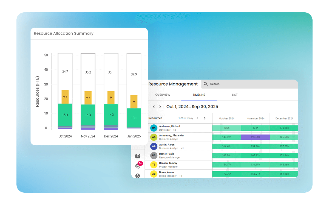Open the edit chart sidebar icon
This screenshot has height=205, width=329.
tap(138, 156)
